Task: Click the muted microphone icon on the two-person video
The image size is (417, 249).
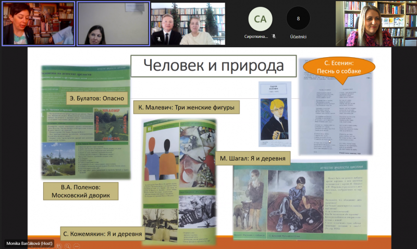Action: coord(158,39)
